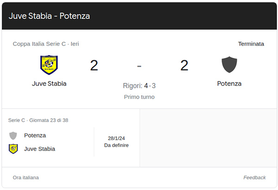Click the "Primo turno" round label
278x190 pixels.
139,97
